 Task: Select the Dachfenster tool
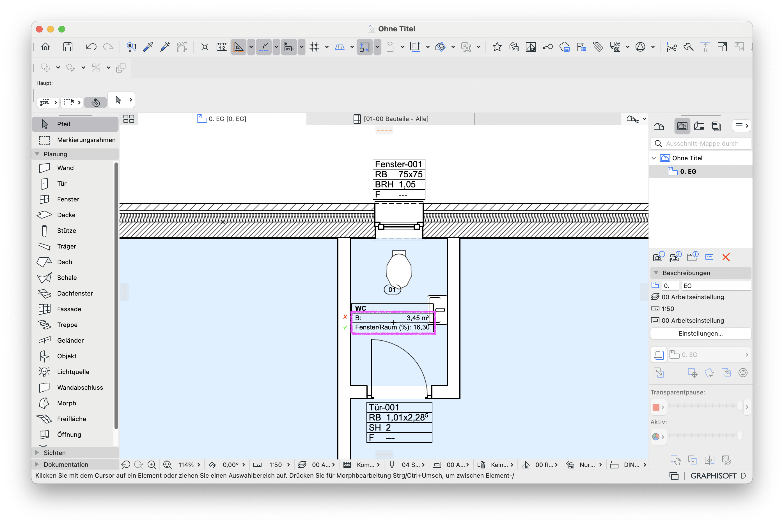pos(74,294)
